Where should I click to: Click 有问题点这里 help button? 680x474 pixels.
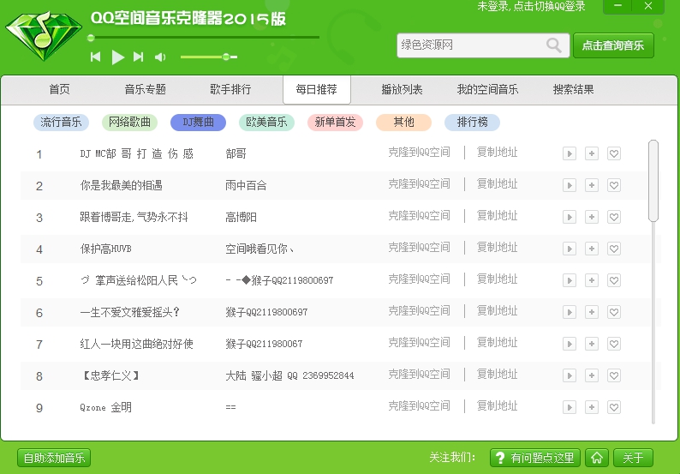535,458
